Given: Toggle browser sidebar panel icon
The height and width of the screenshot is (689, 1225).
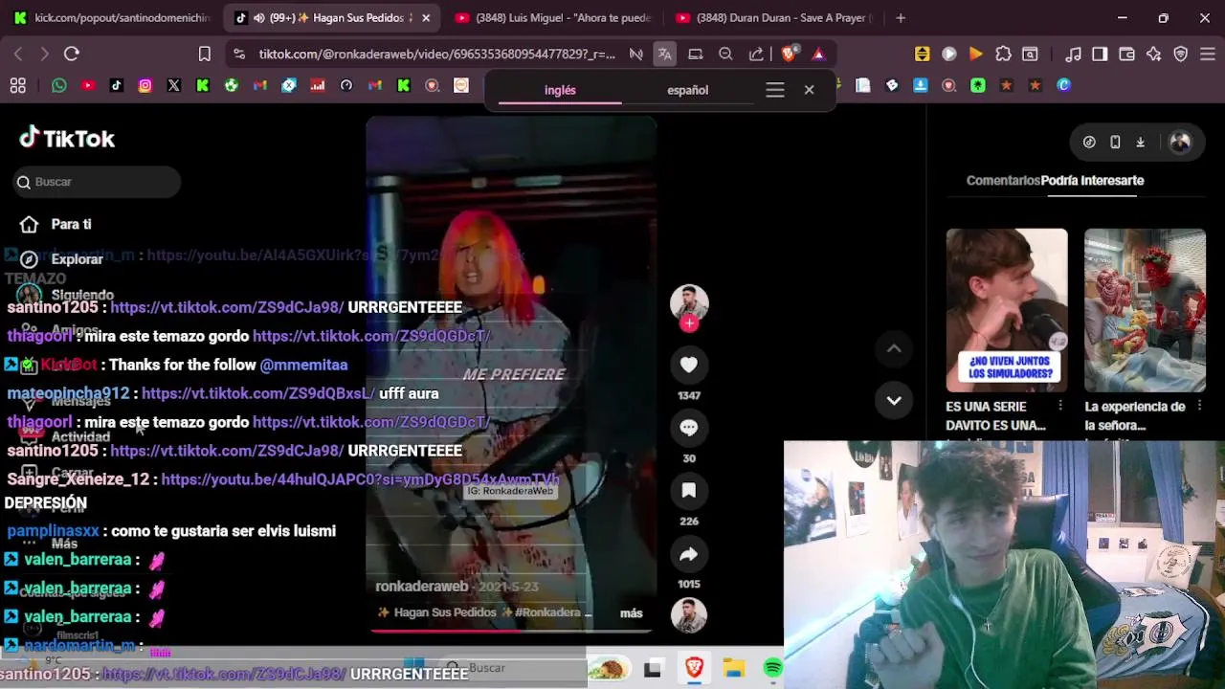Looking at the screenshot, I should click(1100, 54).
